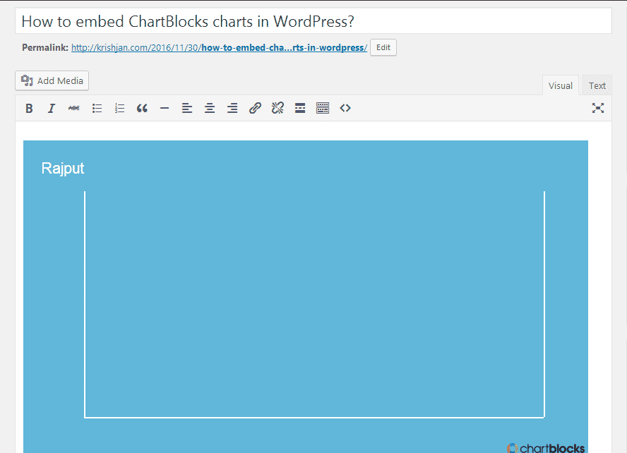Viewport: 627px width, 453px height.
Task: Edit the post permalink
Action: coord(383,47)
